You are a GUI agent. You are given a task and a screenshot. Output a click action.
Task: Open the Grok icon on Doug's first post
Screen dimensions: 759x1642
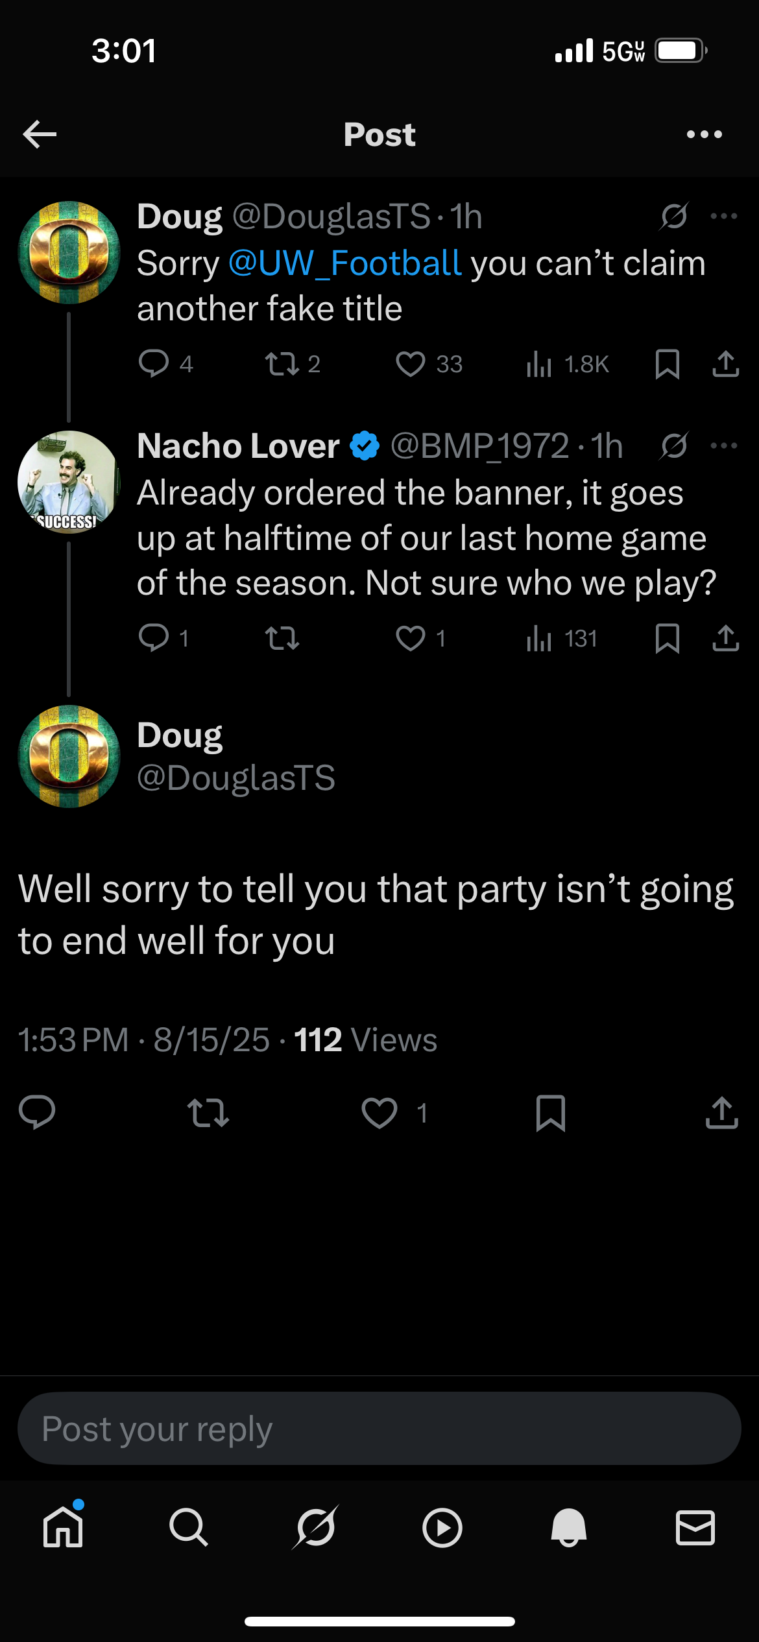674,216
